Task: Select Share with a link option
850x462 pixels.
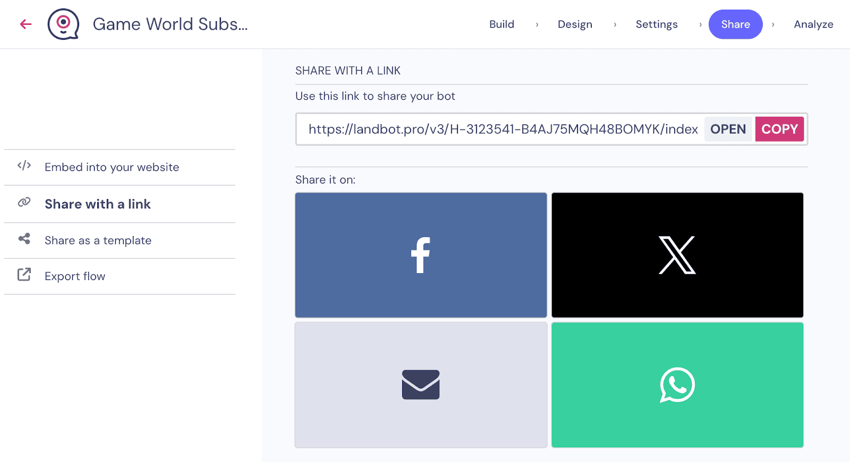Action: pos(120,204)
